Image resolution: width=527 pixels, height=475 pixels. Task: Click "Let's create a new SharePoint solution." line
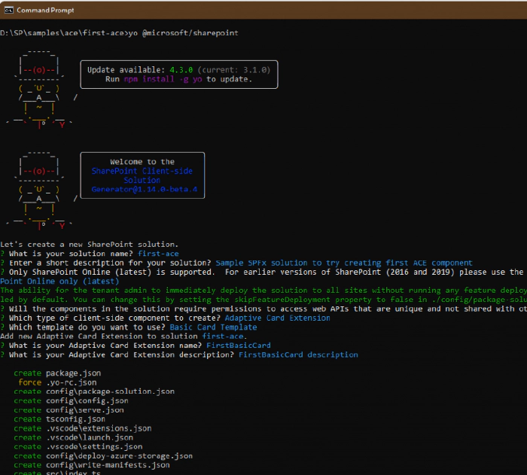point(90,245)
